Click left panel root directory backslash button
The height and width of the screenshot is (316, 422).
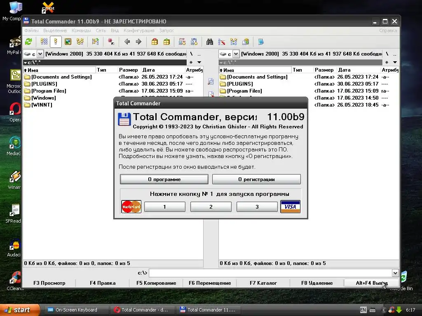(191, 54)
